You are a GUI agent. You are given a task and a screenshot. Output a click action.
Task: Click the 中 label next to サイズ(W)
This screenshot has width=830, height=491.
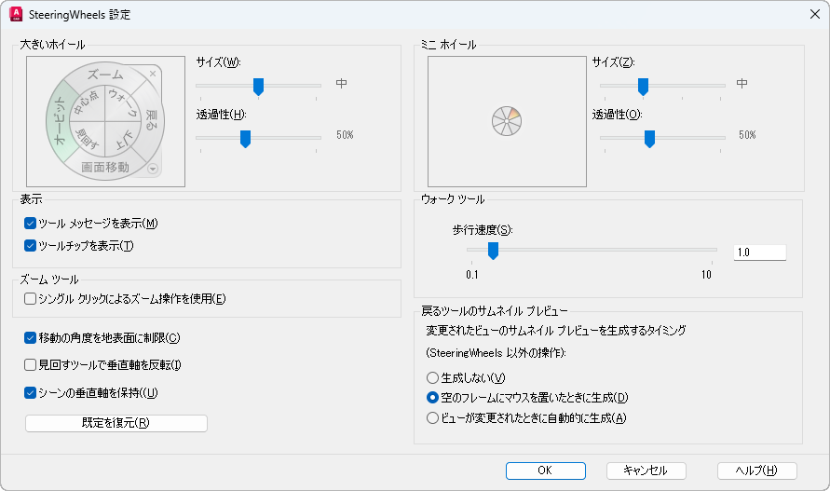point(342,83)
